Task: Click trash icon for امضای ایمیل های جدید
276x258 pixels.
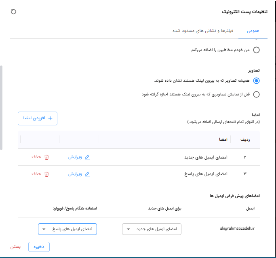Action: click(x=46, y=157)
